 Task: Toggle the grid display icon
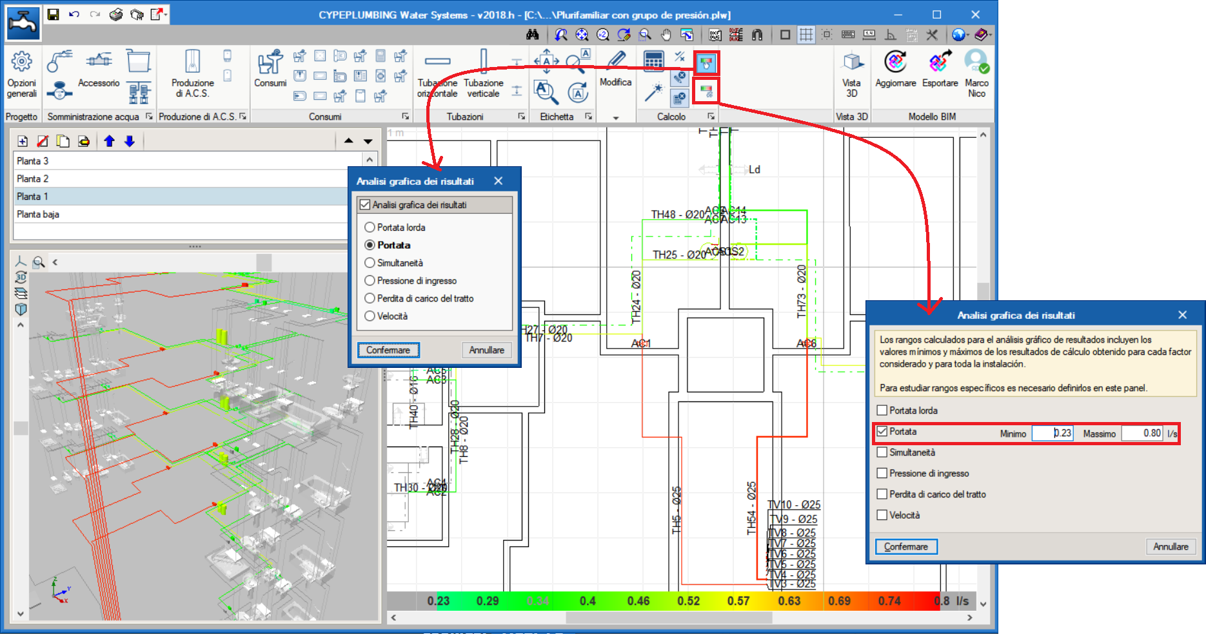(806, 35)
